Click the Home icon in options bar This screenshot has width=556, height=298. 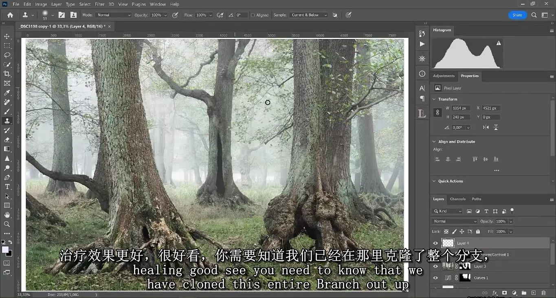coord(10,15)
